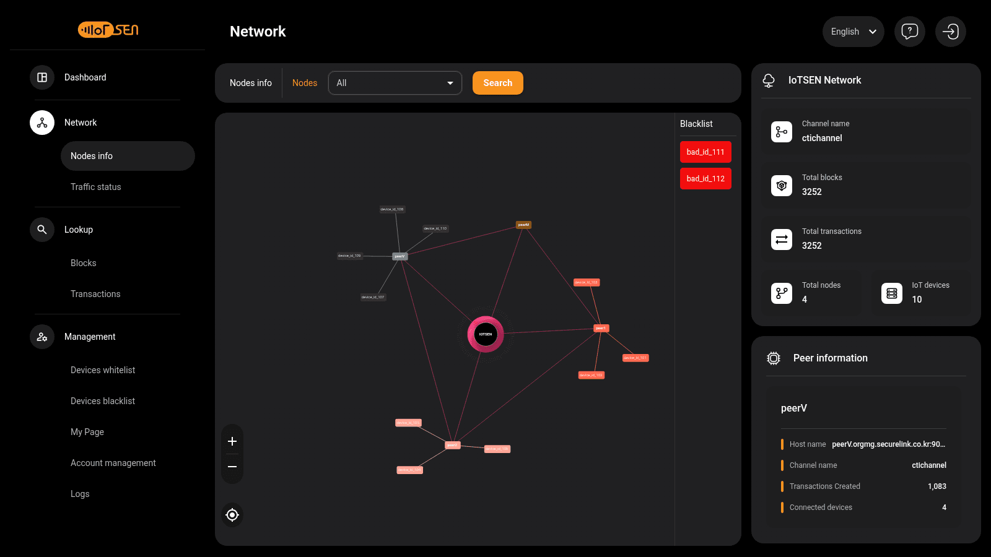Click the Host name value peerV.orgmg.securelink.co.kr

889,444
